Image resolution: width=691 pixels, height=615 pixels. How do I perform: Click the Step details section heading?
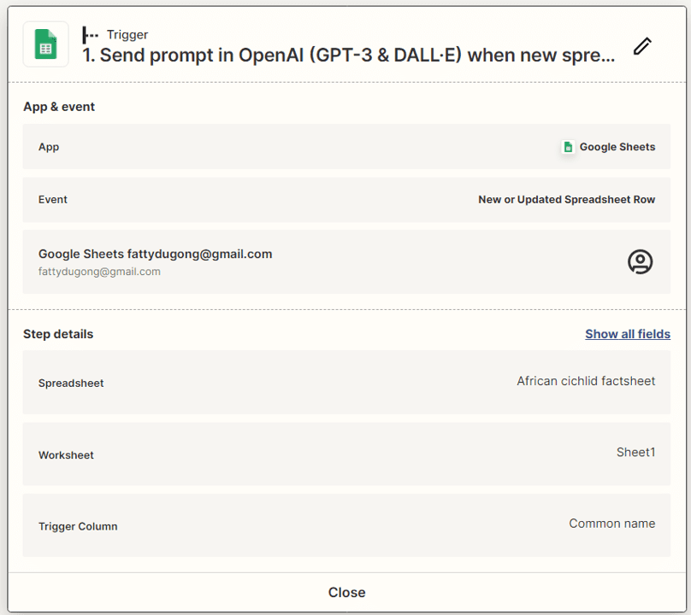pos(58,334)
